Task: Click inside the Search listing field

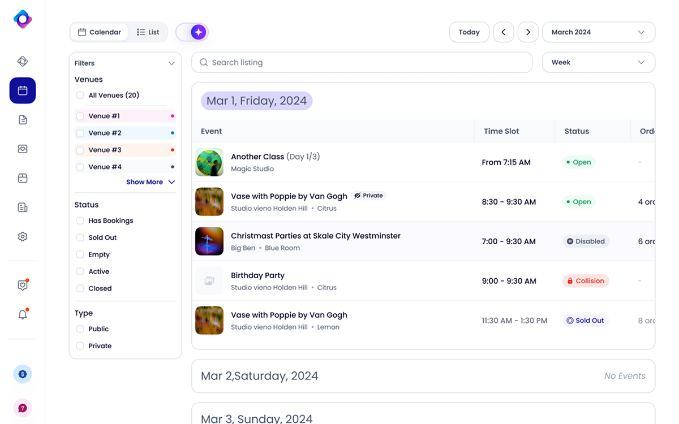Action: (x=362, y=62)
